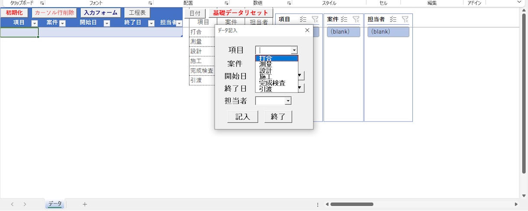This screenshot has height=211, width=528.
Task: Click the horizontal scrollbar thumb
Action: (352, 204)
